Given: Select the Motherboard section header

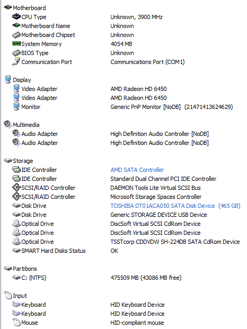Looking at the screenshot, I should pyautogui.click(x=29, y=8).
